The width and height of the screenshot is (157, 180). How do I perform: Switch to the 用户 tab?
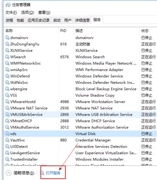click(x=68, y=20)
